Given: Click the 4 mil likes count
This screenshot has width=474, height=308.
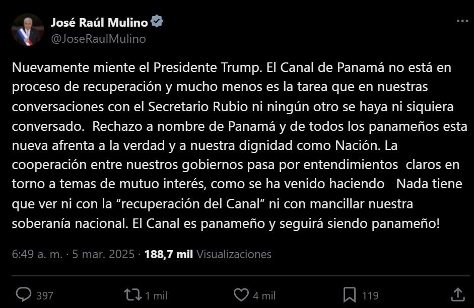Looking at the screenshot, I should (x=265, y=295).
